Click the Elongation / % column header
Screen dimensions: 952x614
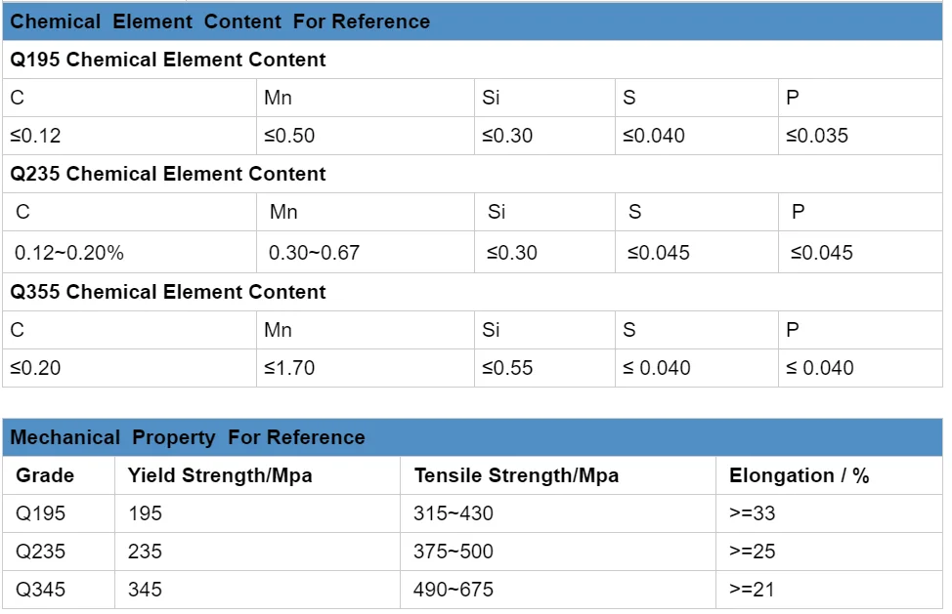(x=799, y=475)
